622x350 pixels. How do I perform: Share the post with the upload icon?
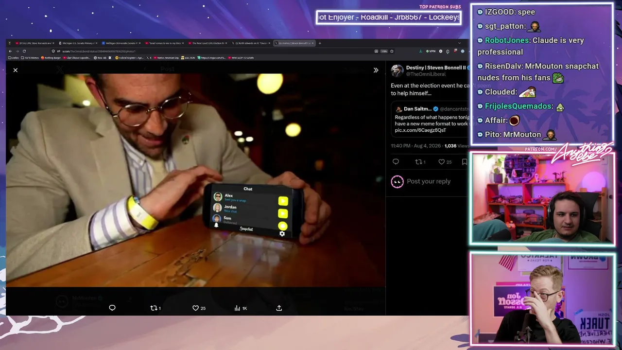click(279, 308)
